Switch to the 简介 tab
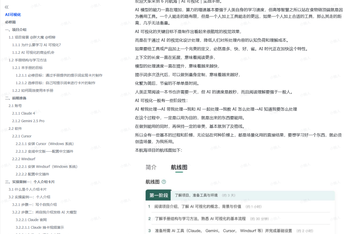 point(151,167)
